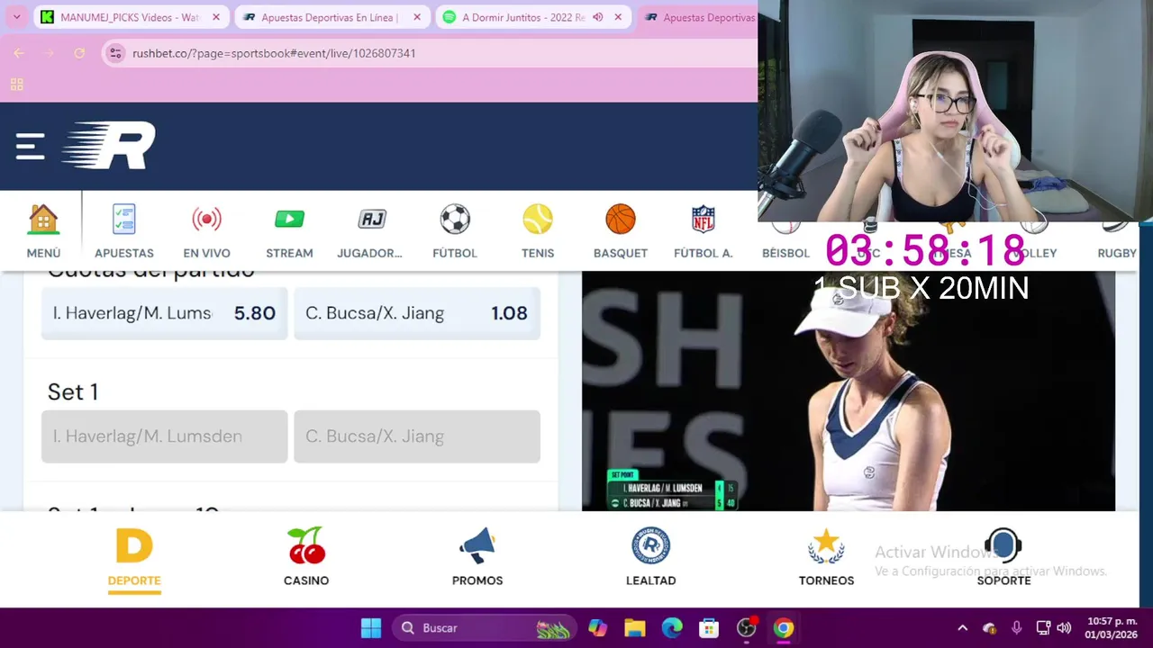Select BASQUET basketball icon
The width and height of the screenshot is (1153, 648).
pos(621,231)
